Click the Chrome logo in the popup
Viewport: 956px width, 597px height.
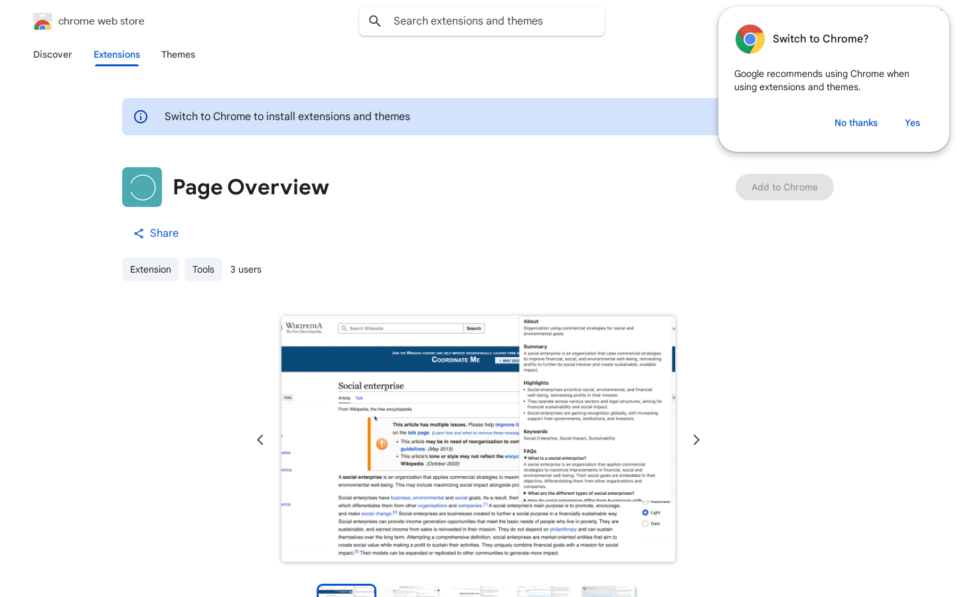[x=750, y=39]
